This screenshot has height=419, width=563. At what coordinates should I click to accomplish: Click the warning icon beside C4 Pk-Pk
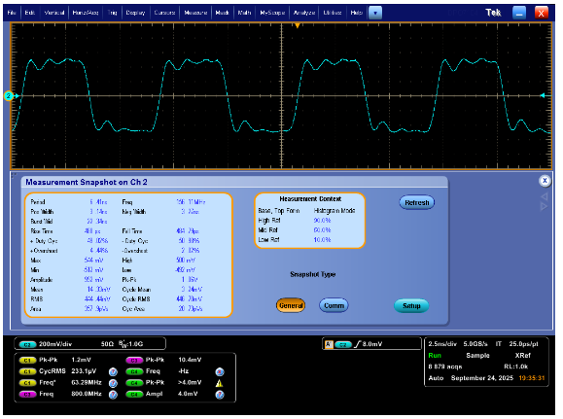(219, 383)
